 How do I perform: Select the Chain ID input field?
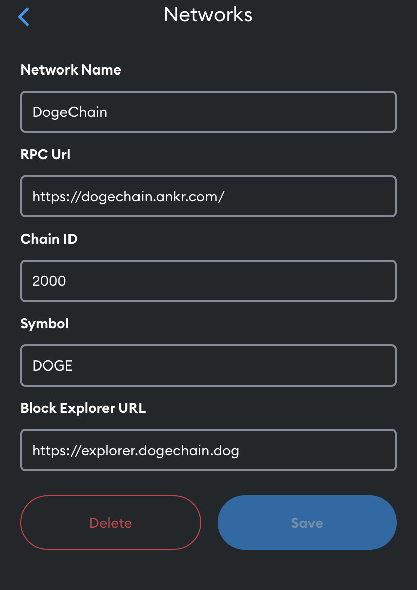pyautogui.click(x=208, y=281)
